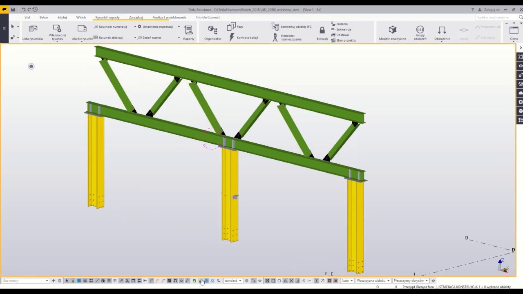Open Płaszczyzny obrysów dropdown
Image resolution: width=523 pixels, height=294 pixels.
click(410, 281)
